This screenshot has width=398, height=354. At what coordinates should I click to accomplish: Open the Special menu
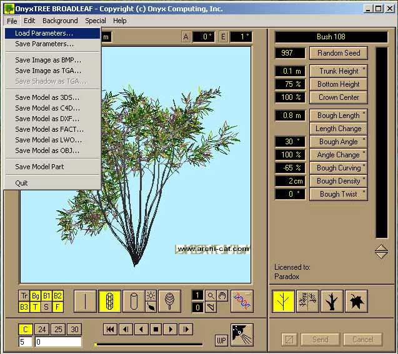coord(96,21)
